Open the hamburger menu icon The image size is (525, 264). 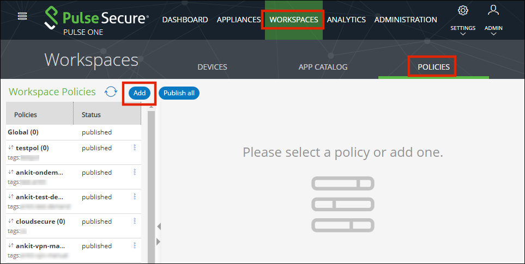click(22, 16)
